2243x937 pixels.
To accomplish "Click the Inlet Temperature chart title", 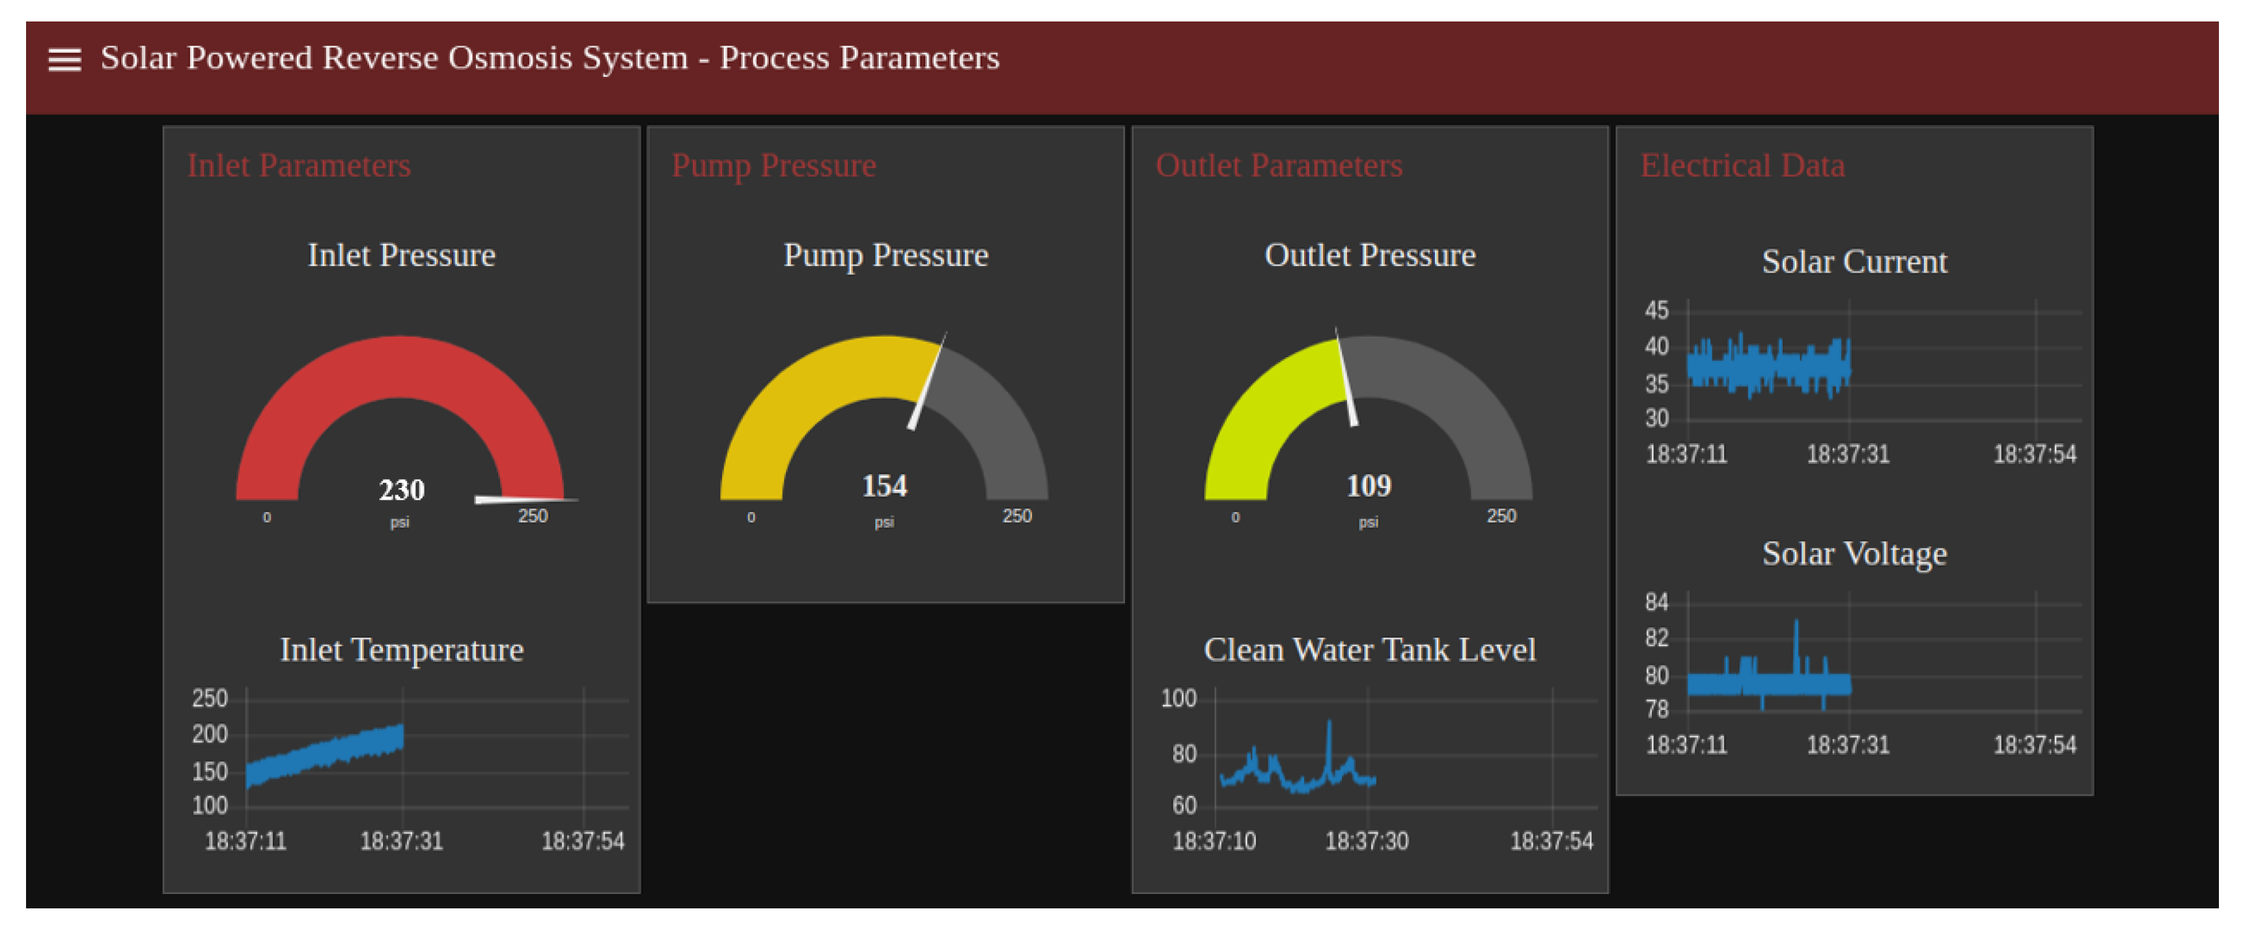I will click(x=402, y=649).
